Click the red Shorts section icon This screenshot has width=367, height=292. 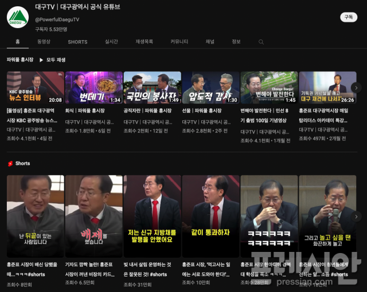(10, 163)
